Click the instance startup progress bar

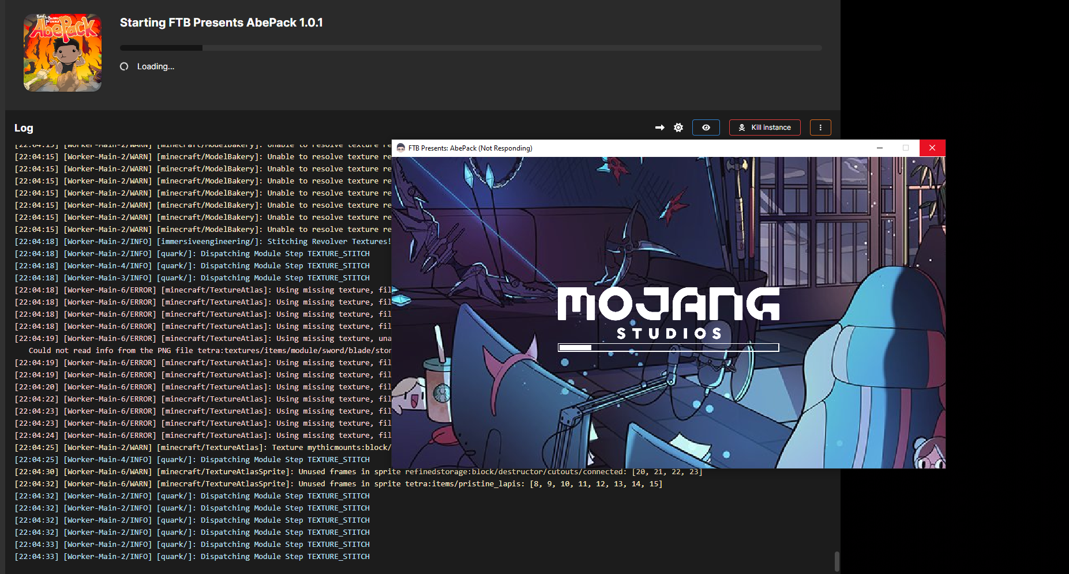click(x=470, y=47)
